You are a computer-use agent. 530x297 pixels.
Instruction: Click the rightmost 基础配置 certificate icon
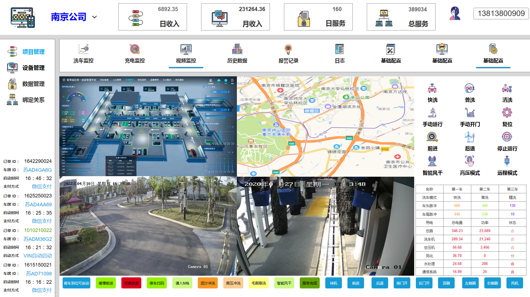tap(493, 49)
